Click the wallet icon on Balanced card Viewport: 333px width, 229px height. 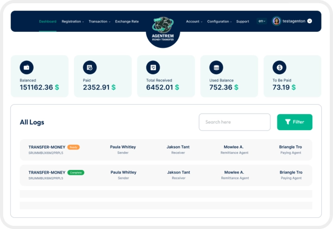(x=26, y=67)
